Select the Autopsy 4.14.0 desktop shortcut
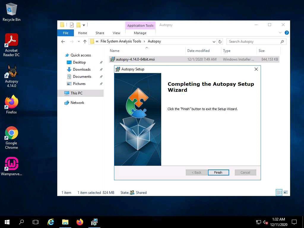The height and width of the screenshot is (228, 304). click(12, 76)
